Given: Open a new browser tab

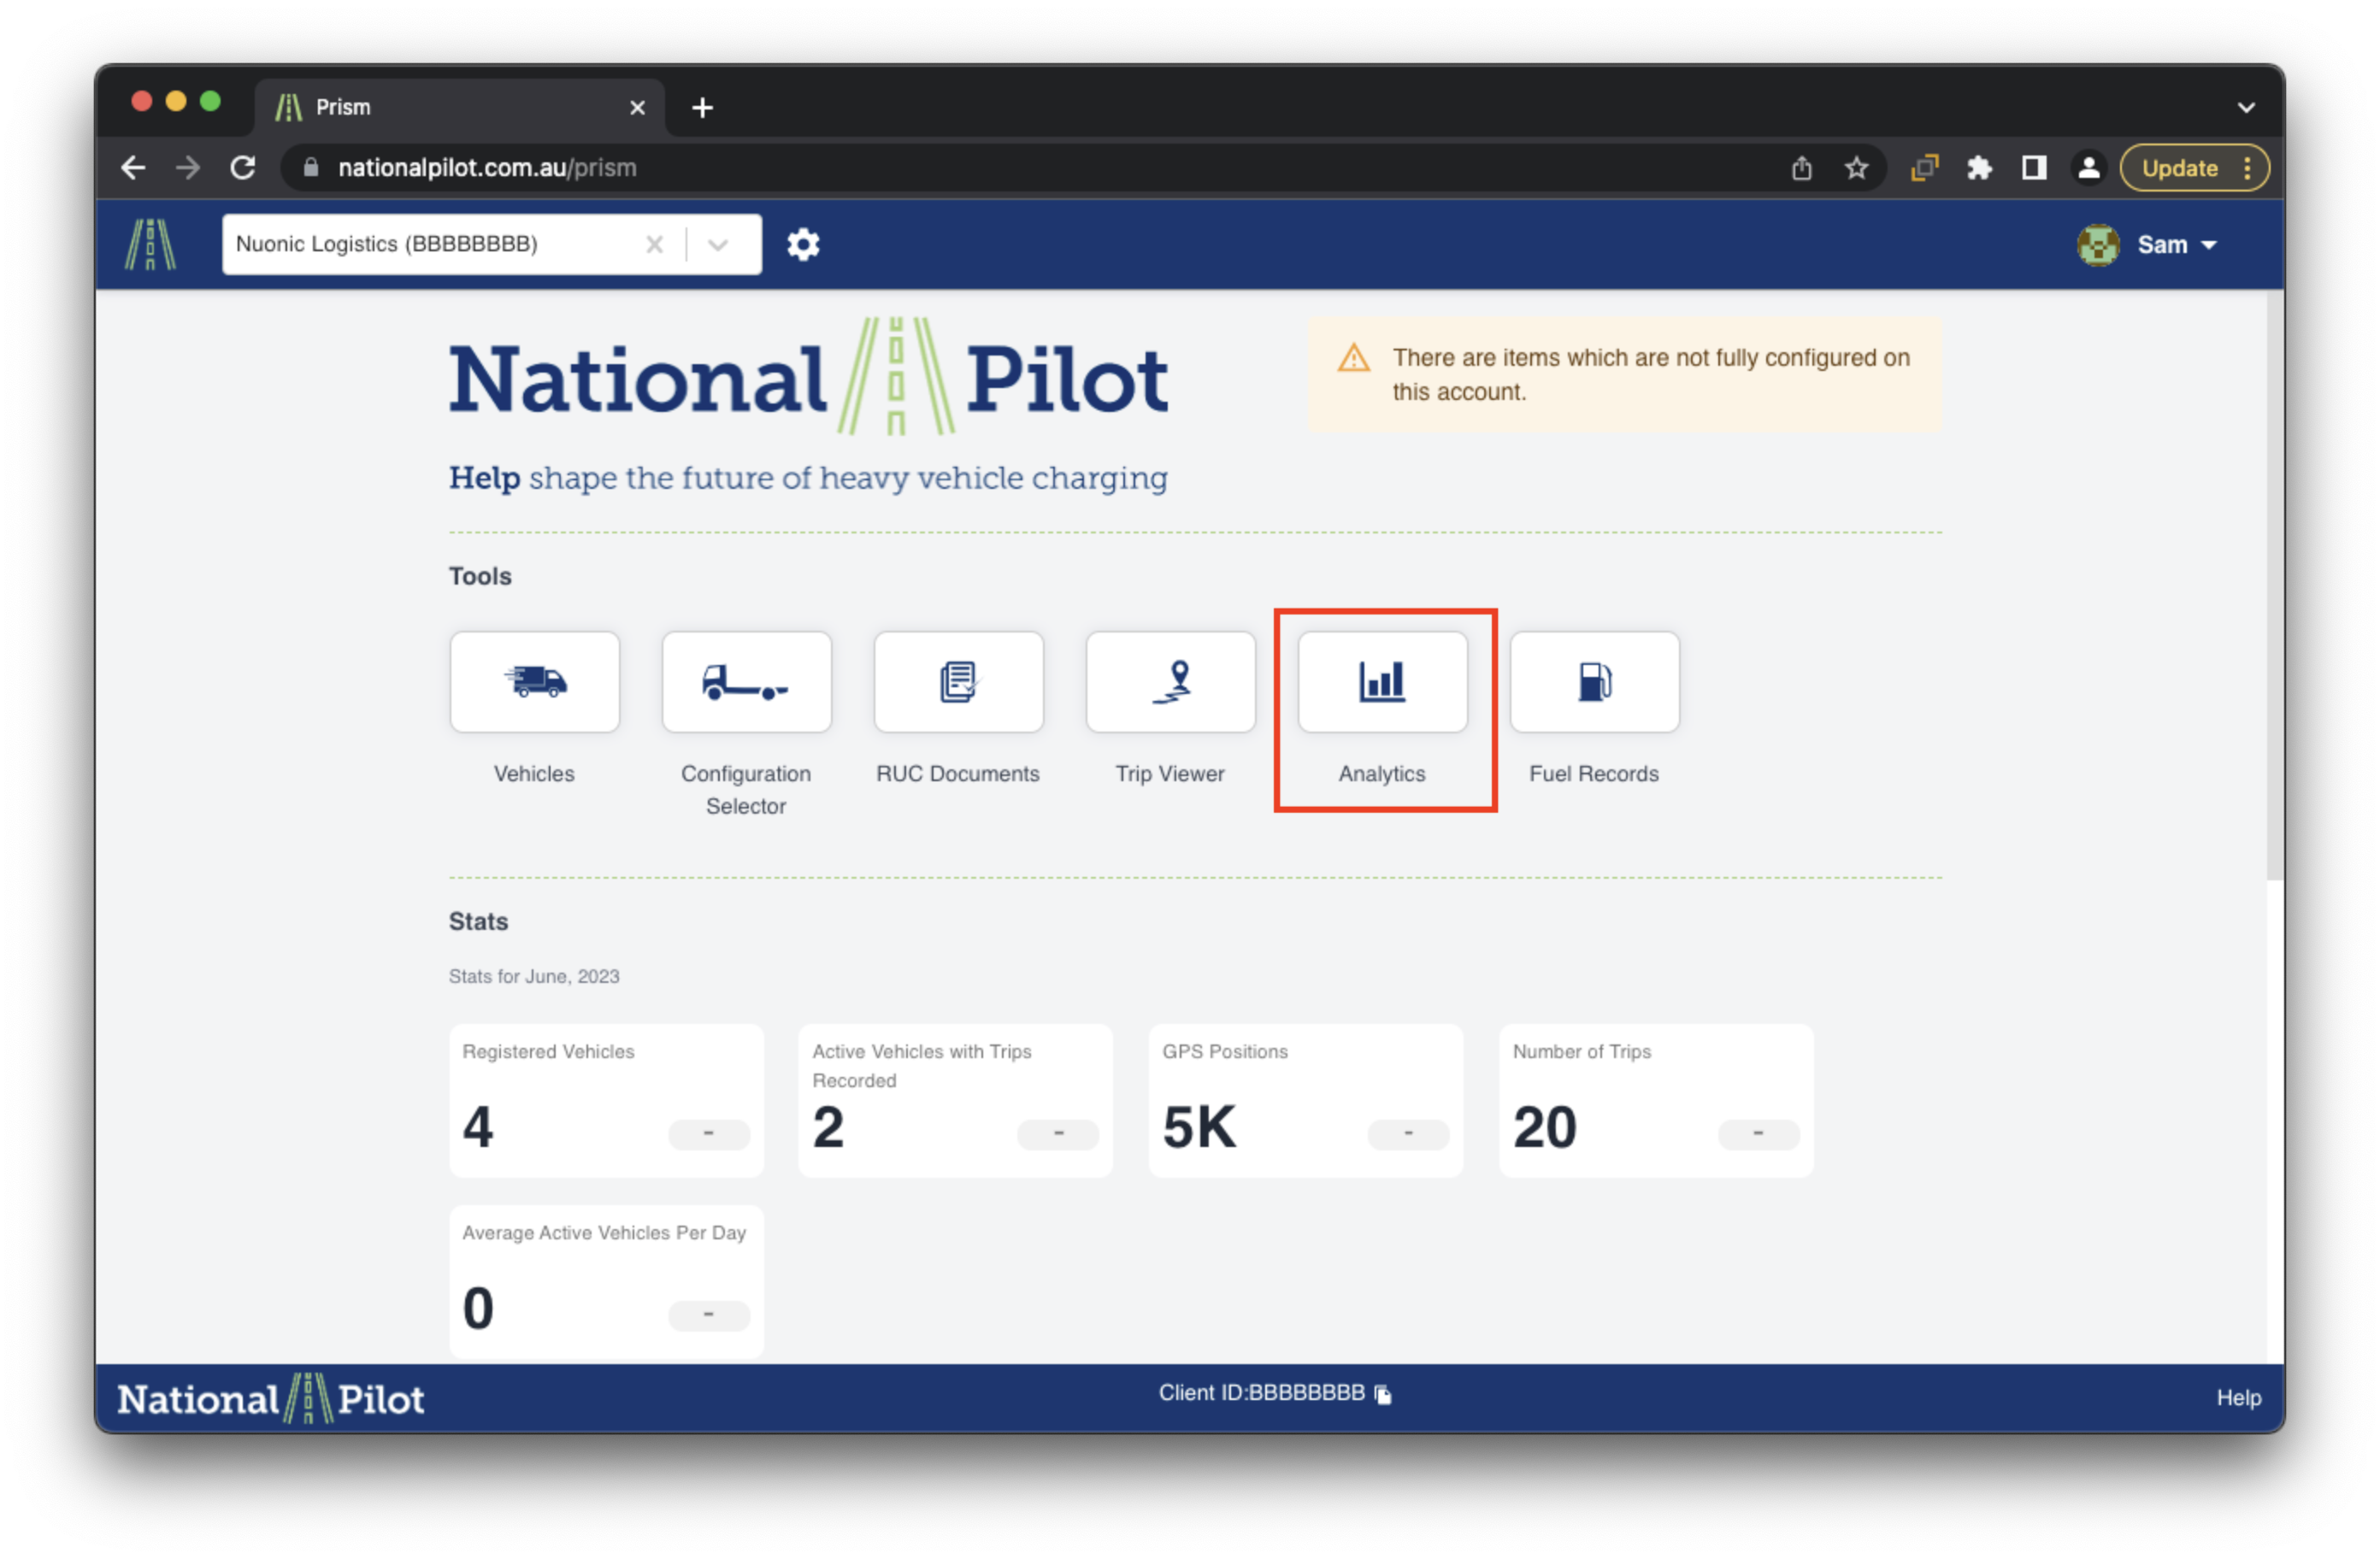Looking at the screenshot, I should point(702,107).
